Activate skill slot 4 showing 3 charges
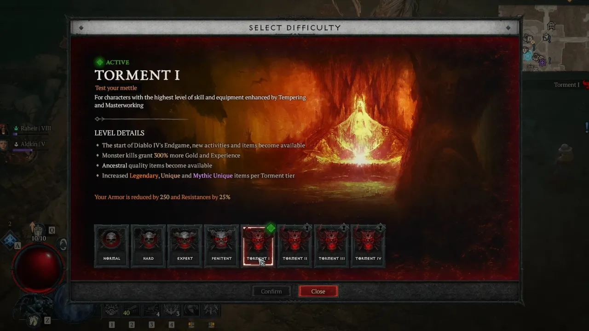 pos(171,310)
